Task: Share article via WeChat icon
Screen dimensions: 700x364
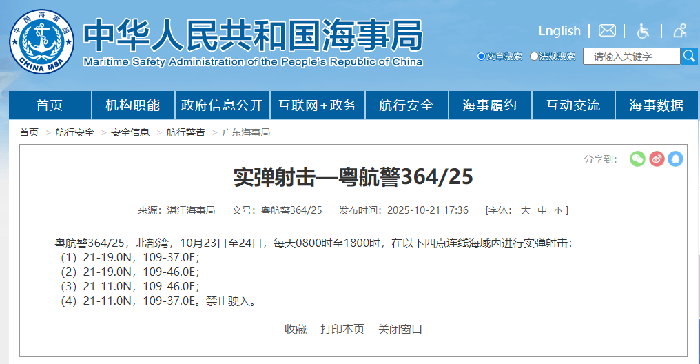Action: tap(637, 159)
